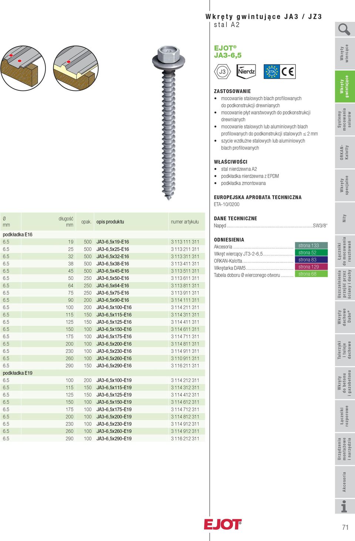Select product JA3-6,5x290-E19
This screenshot has width=355, height=541.
tap(114, 438)
